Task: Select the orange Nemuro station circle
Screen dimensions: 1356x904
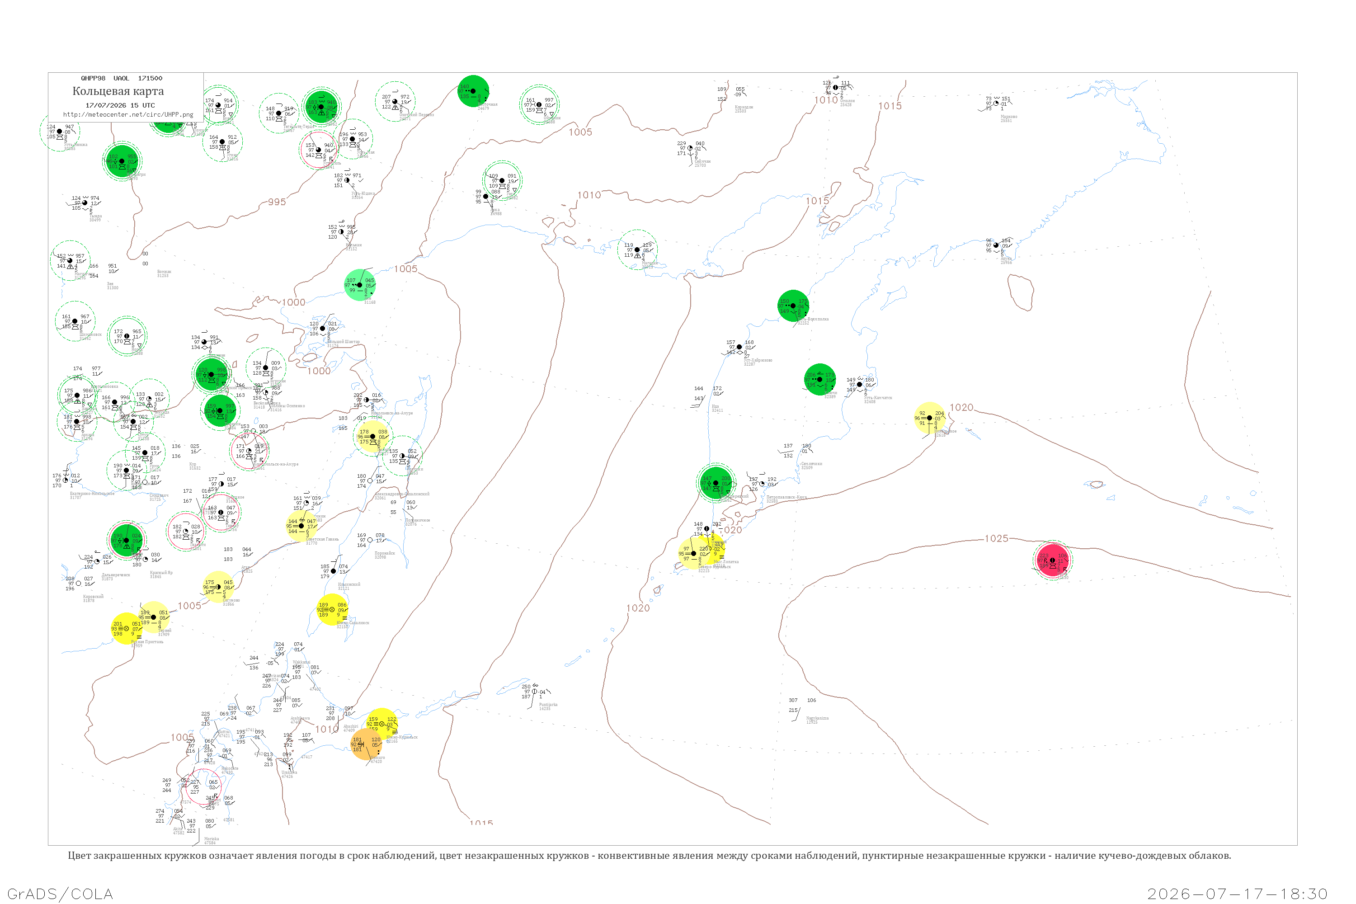Action: tap(366, 744)
